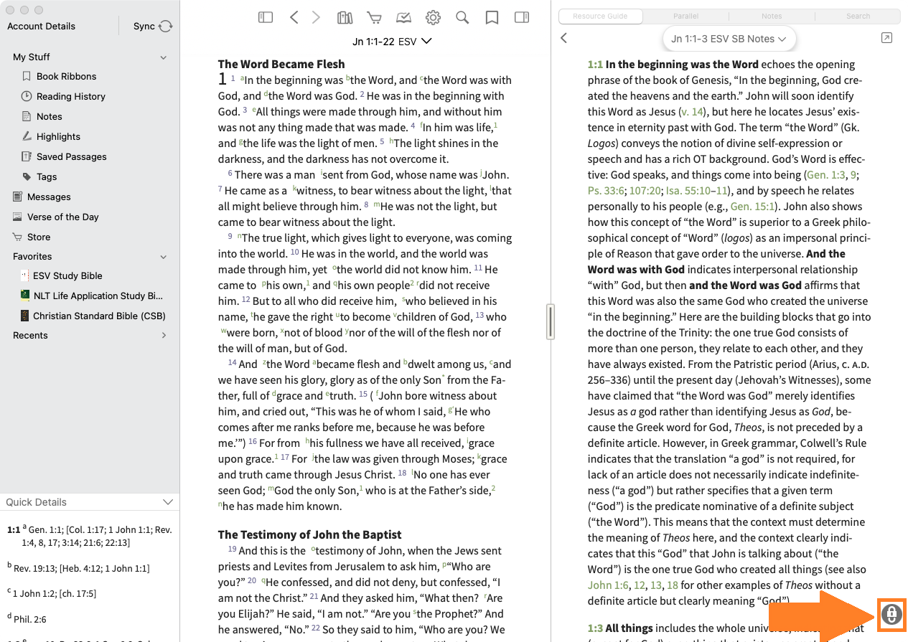Open Book Ribbons in My Stuff
Viewport: 908px width, 642px height.
[66, 76]
